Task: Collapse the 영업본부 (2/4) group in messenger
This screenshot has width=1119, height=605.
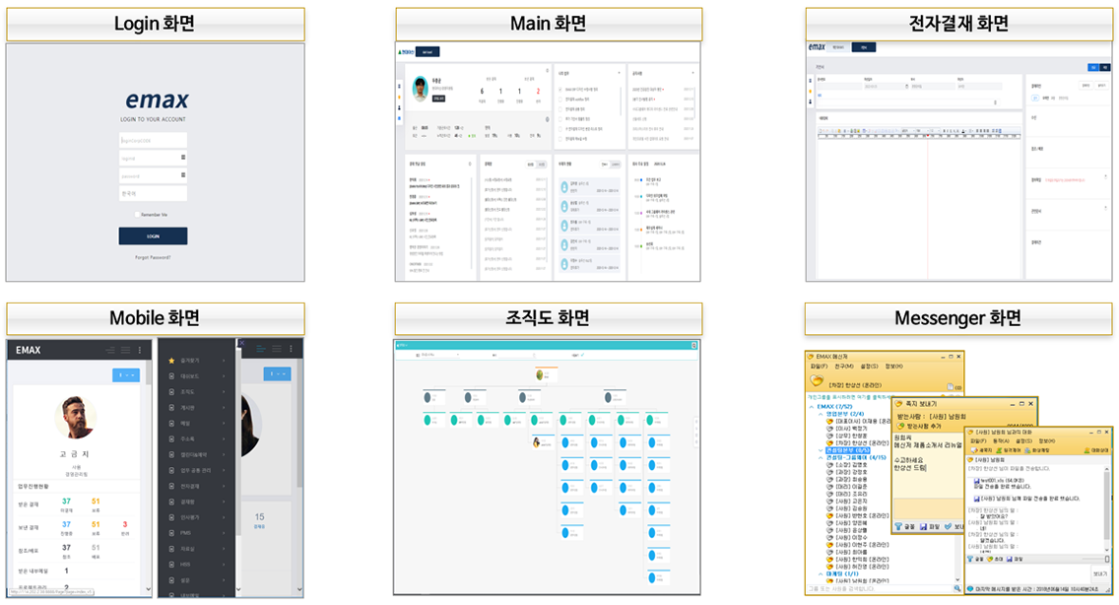Action: (820, 414)
